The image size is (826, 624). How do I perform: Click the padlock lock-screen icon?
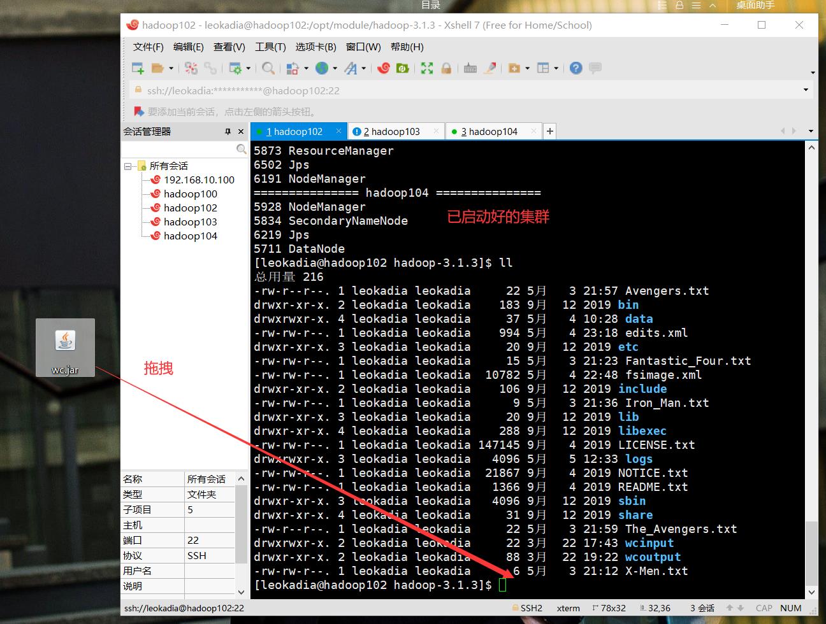click(x=446, y=68)
